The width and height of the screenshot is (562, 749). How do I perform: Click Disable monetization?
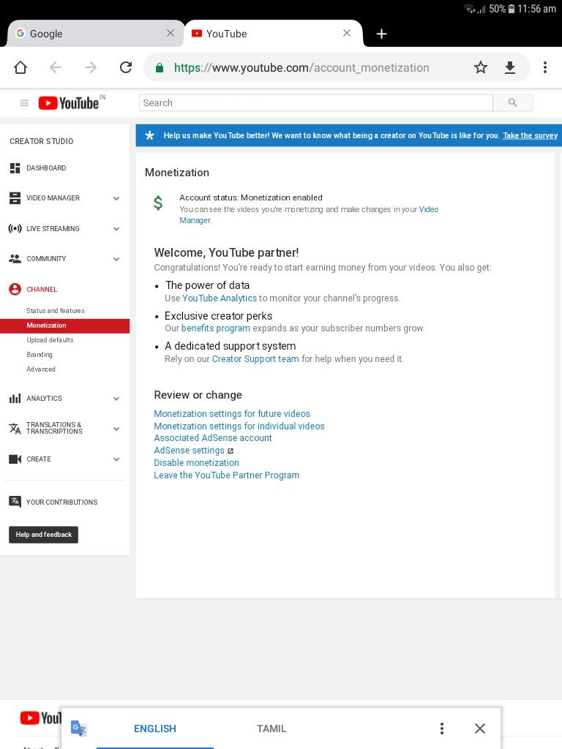[196, 463]
